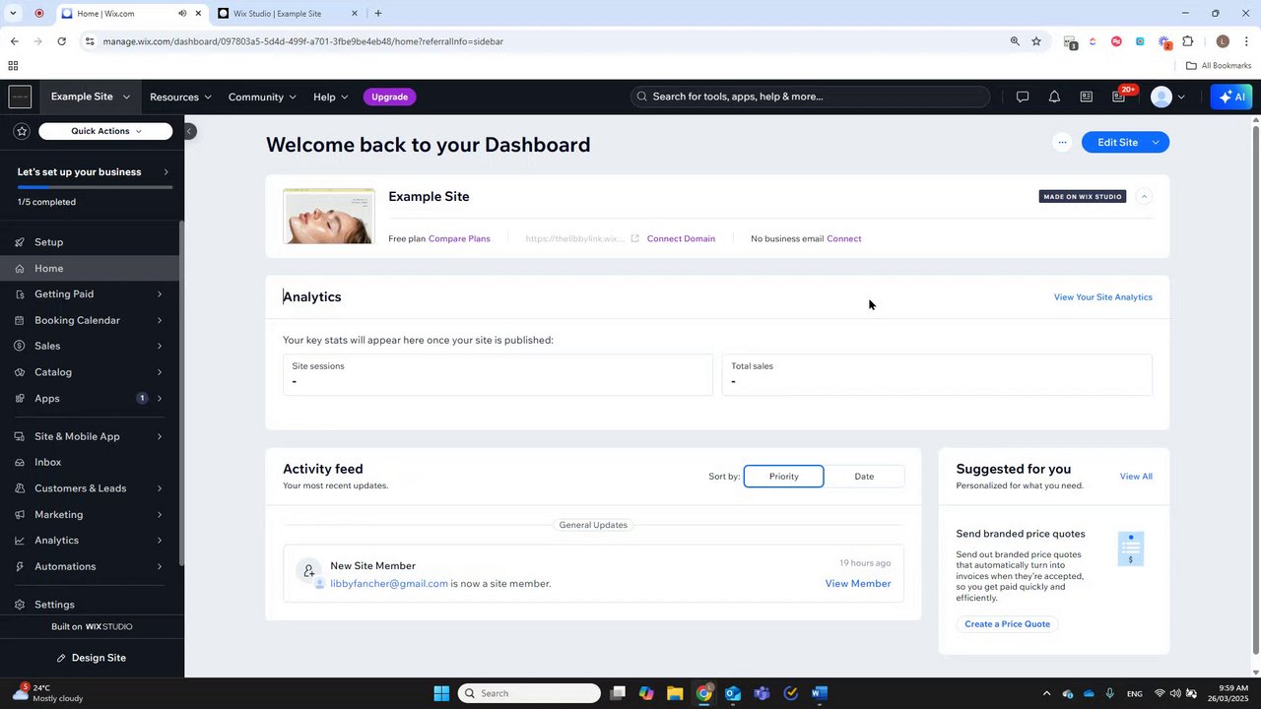1261x709 pixels.
Task: Click the Automations lightning icon in the sidebar
Action: (x=20, y=566)
